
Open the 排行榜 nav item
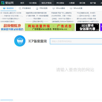[x=82, y=3]
